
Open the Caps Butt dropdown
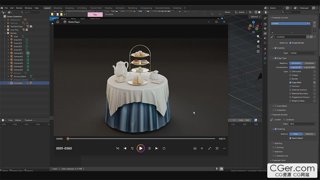[303, 124]
